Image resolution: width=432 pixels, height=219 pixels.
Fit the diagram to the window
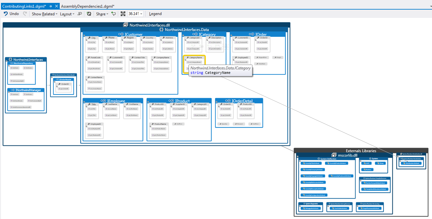pyautogui.click(x=123, y=14)
